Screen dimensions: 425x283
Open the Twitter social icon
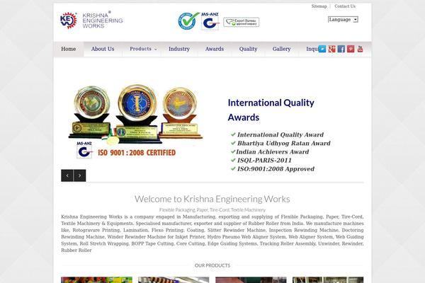[322, 49]
